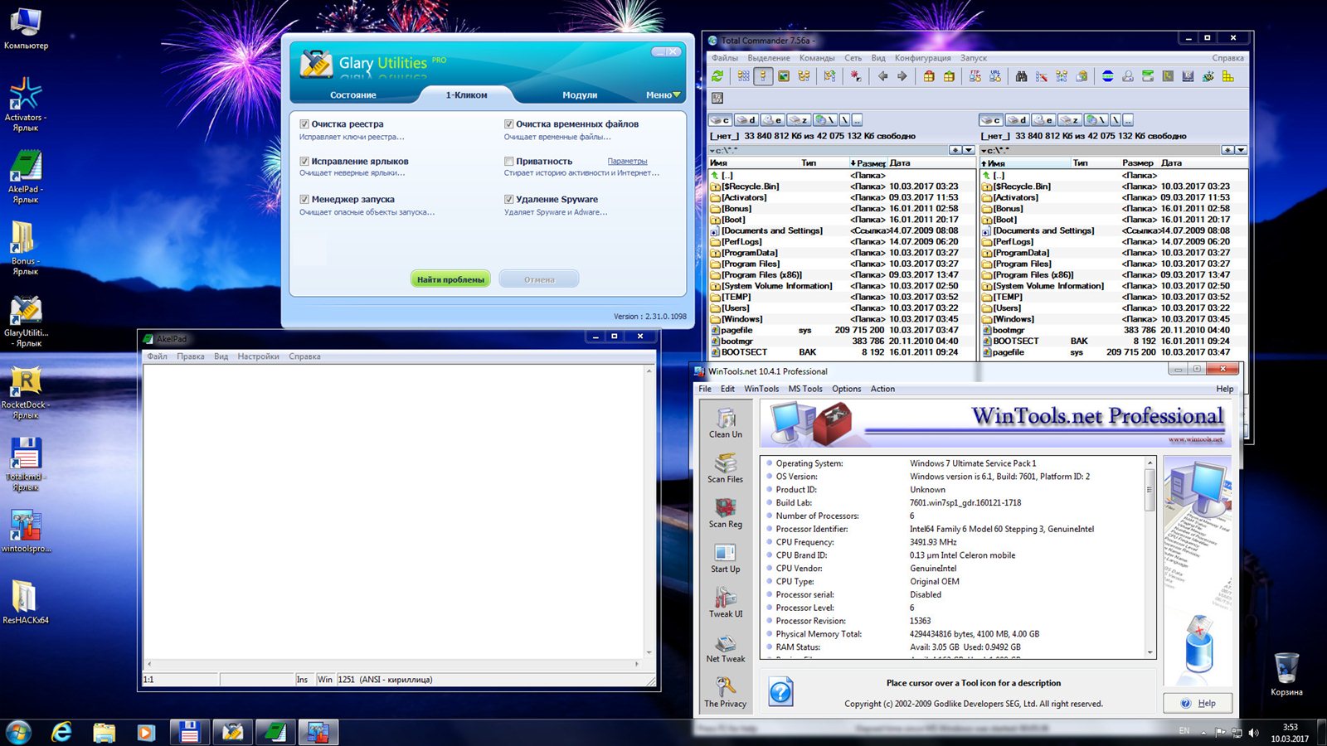
Task: Click the binoculars search icon in Total Commander
Action: pos(1021,76)
